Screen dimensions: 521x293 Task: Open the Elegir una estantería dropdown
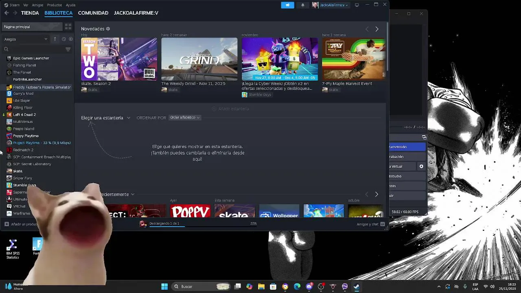pos(106,118)
